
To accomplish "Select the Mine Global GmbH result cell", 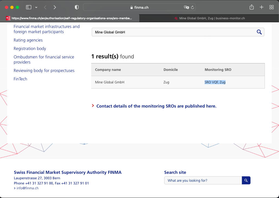I will pyautogui.click(x=110, y=82).
